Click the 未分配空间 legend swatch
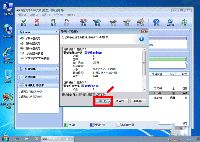Viewport: 200px width, 142px height. click(118, 125)
